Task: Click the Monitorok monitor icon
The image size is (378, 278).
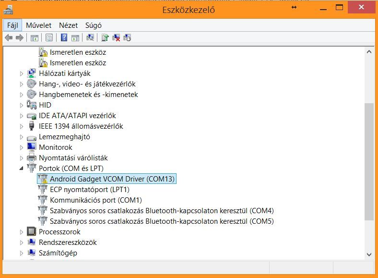Action: click(32, 147)
